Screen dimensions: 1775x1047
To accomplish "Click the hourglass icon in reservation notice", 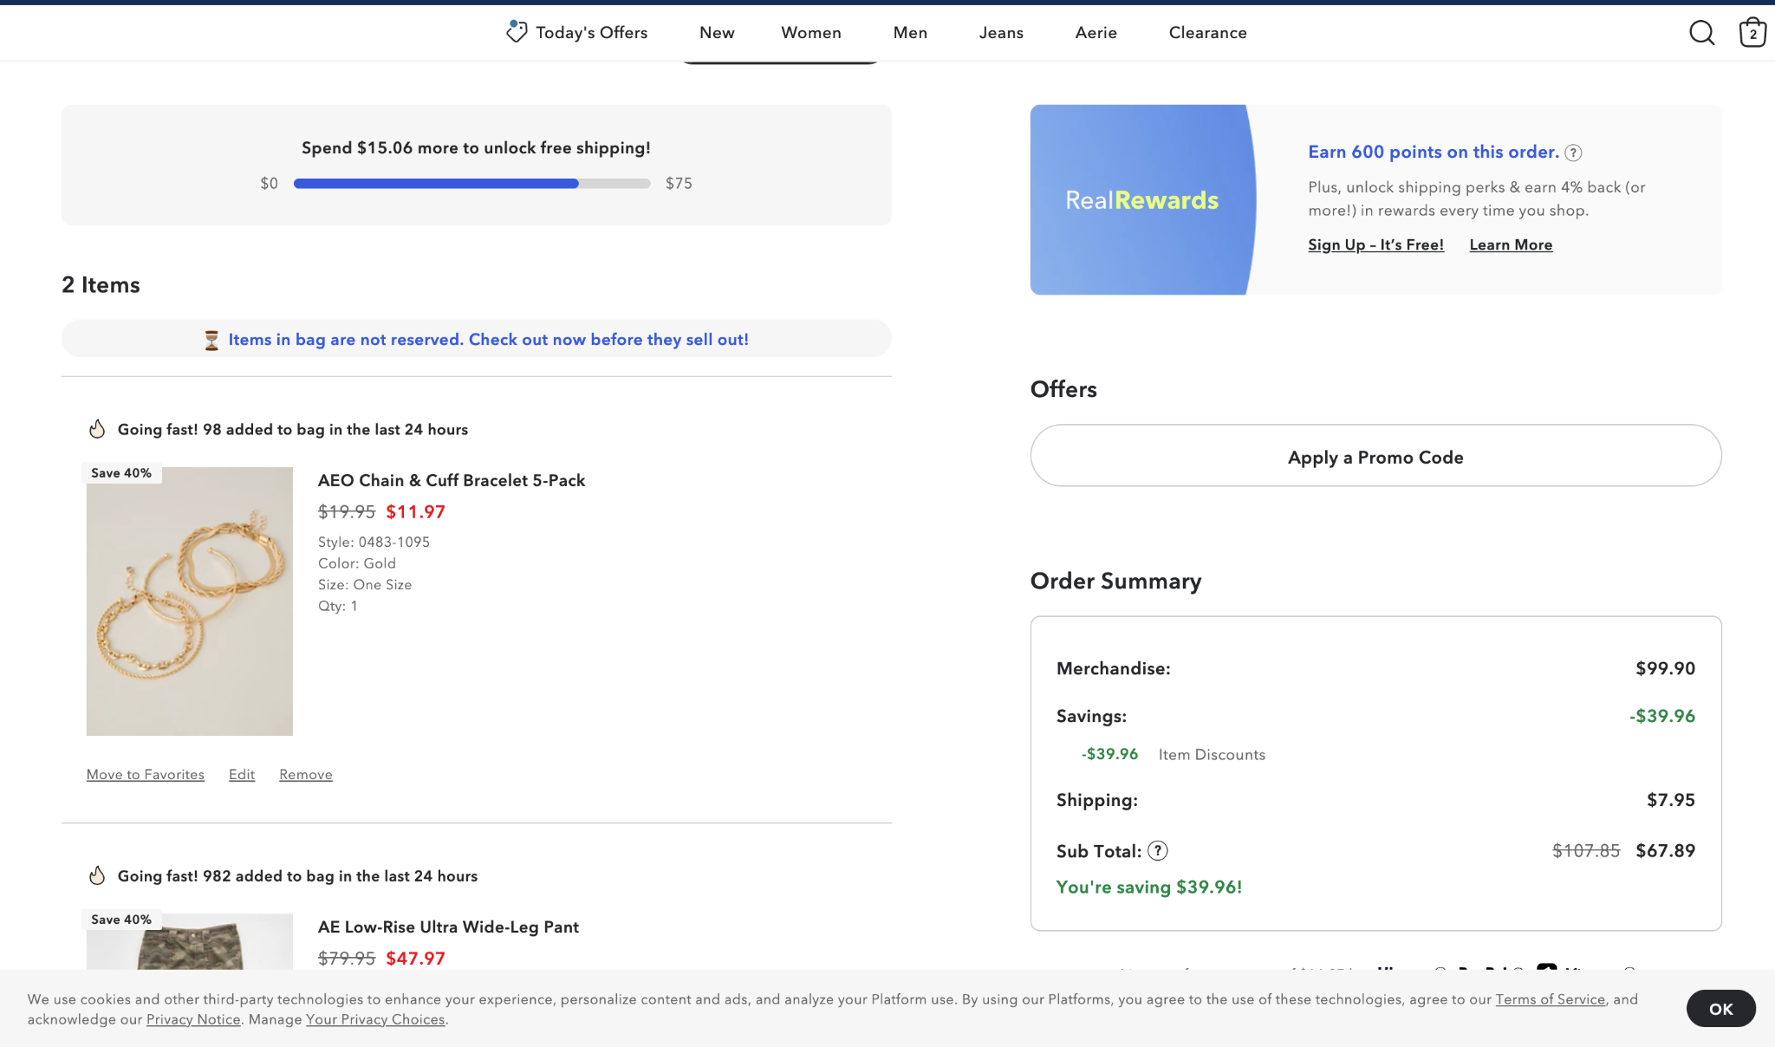I will coord(211,340).
